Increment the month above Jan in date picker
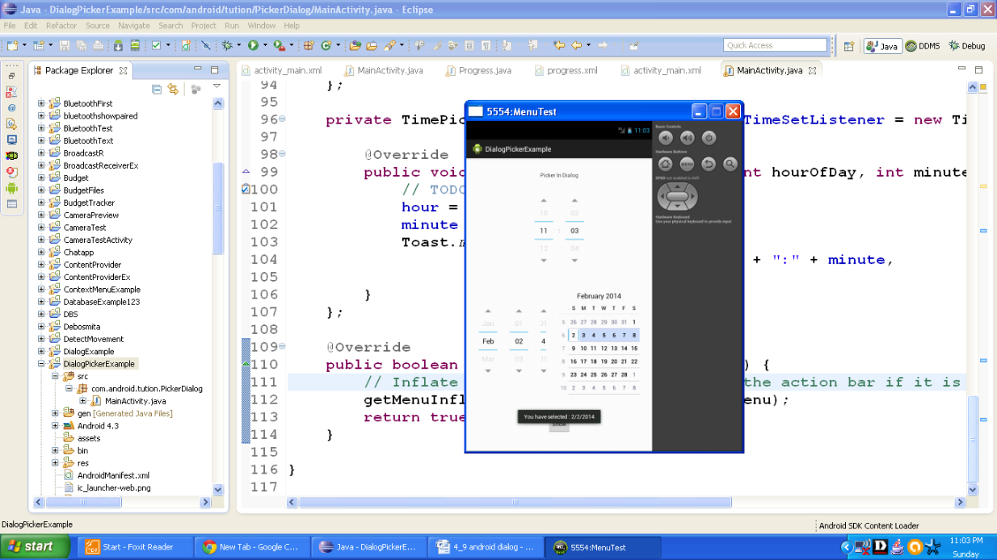Screen dimensions: 997x560 point(488,311)
